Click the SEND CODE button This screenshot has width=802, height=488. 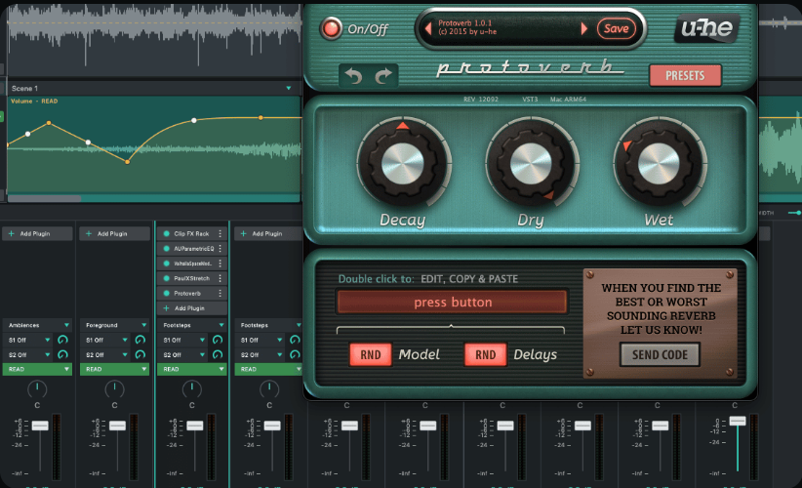pyautogui.click(x=660, y=354)
